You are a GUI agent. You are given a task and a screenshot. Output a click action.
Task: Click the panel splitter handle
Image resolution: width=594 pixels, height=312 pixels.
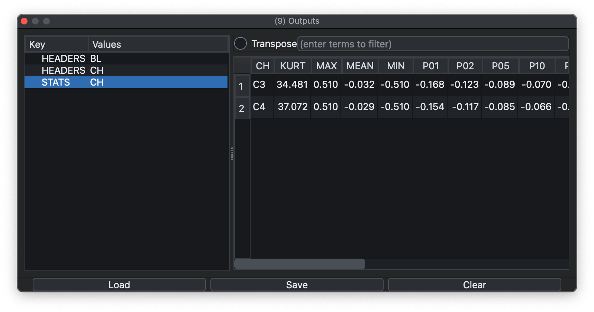tap(232, 153)
